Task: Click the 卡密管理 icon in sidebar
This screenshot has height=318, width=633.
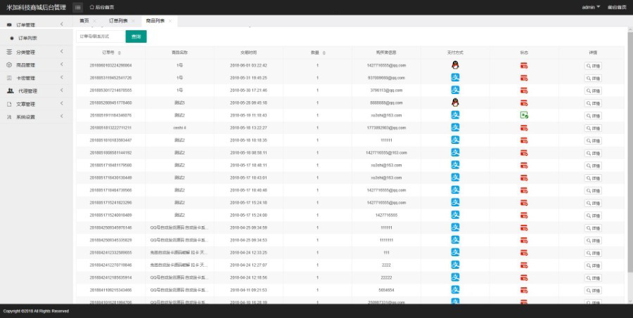Action: (x=9, y=78)
